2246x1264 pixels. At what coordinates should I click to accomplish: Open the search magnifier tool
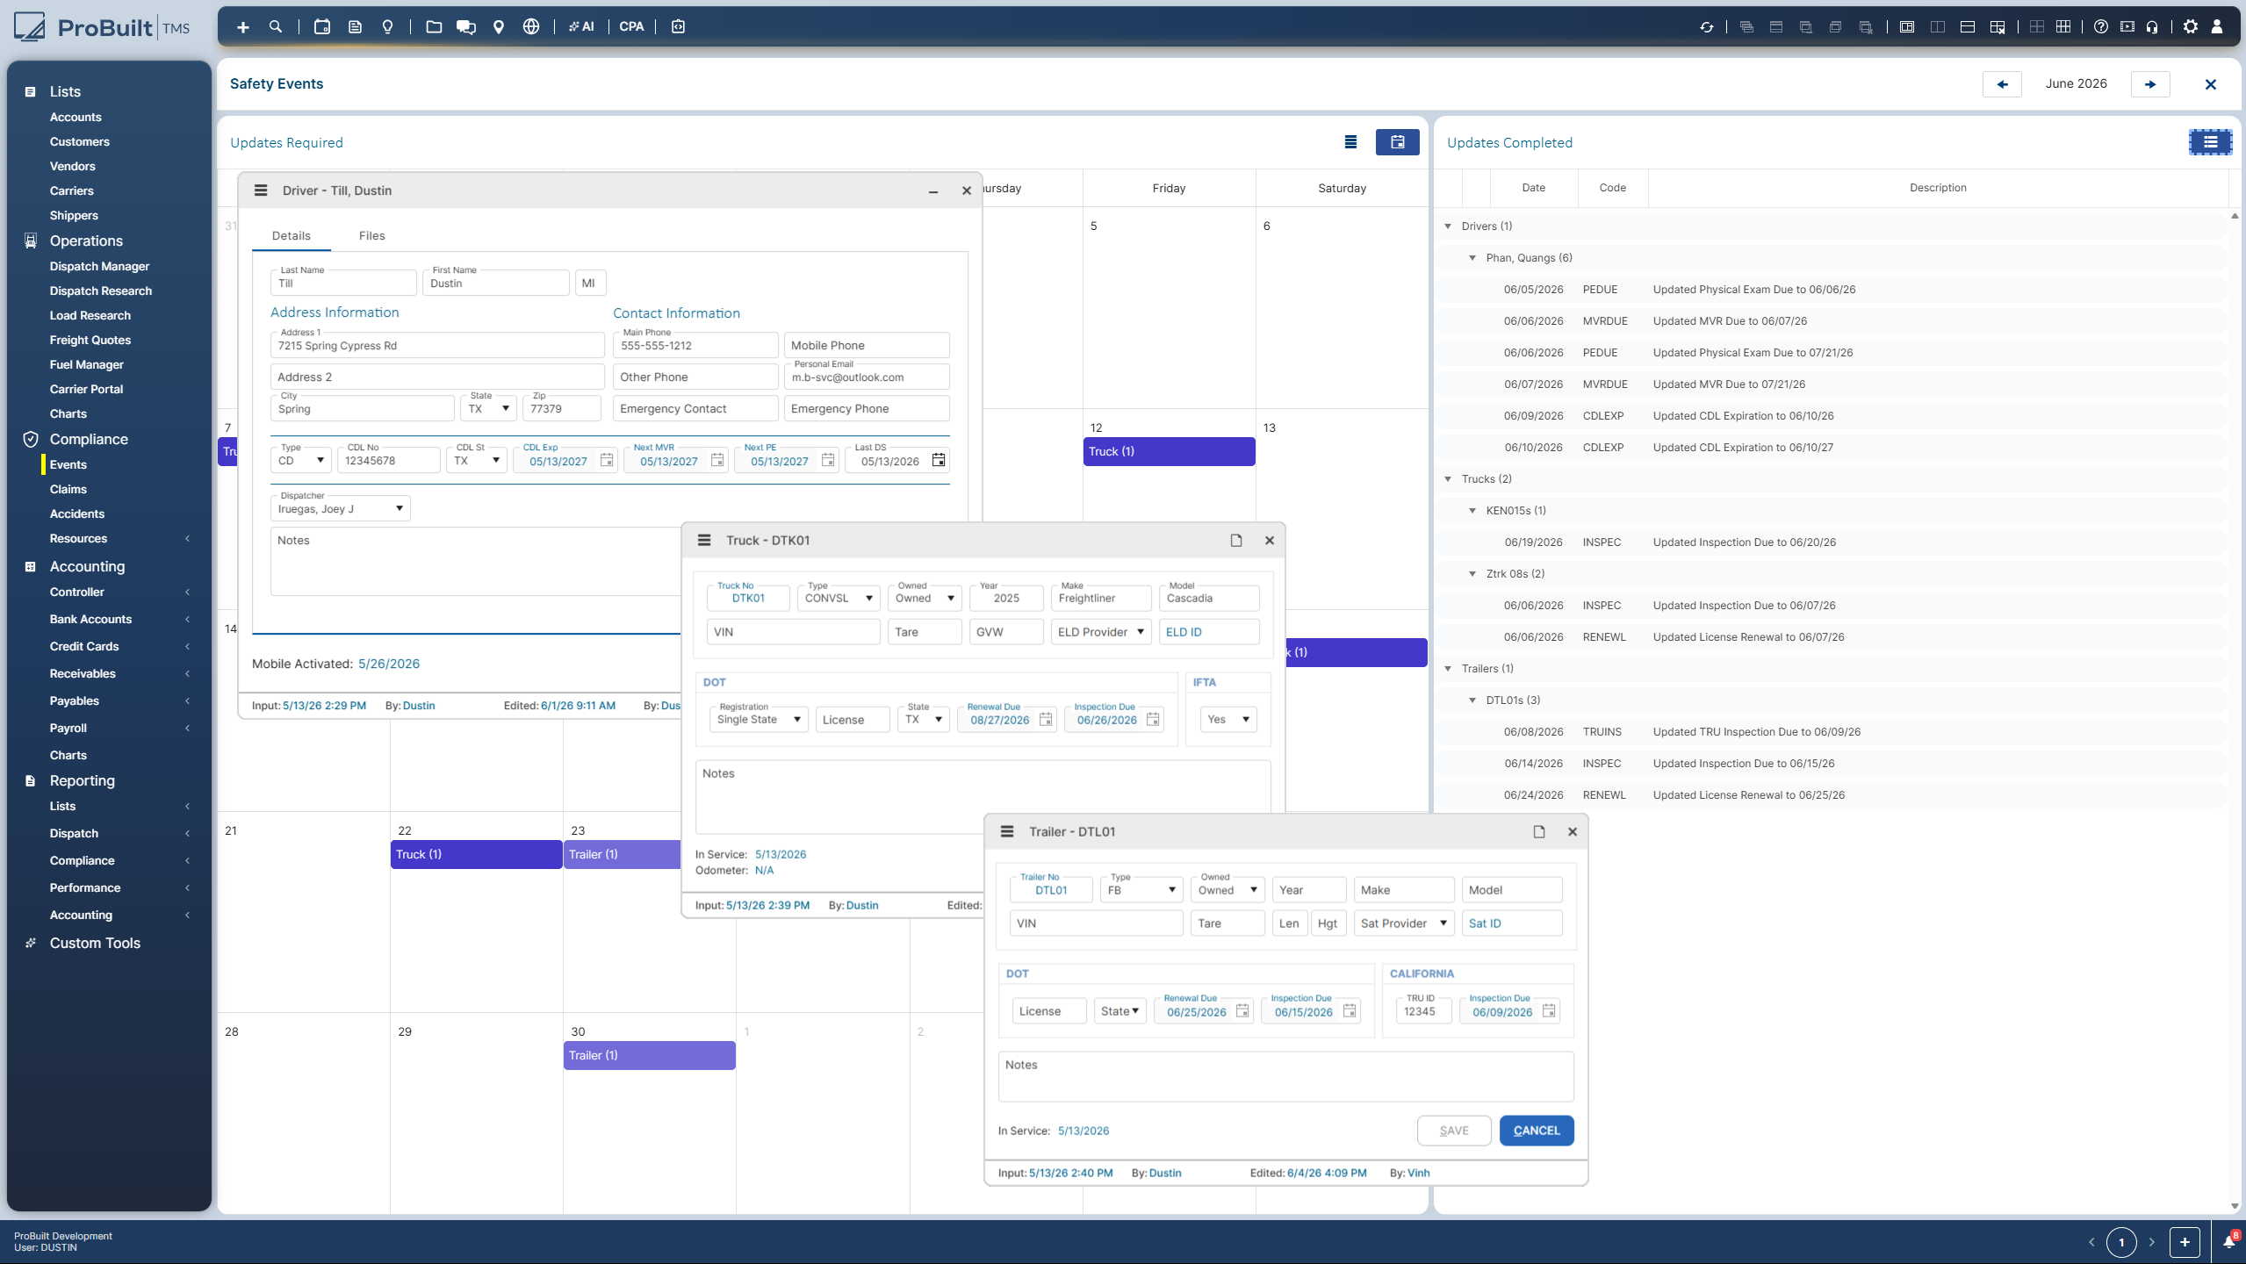coord(276,27)
